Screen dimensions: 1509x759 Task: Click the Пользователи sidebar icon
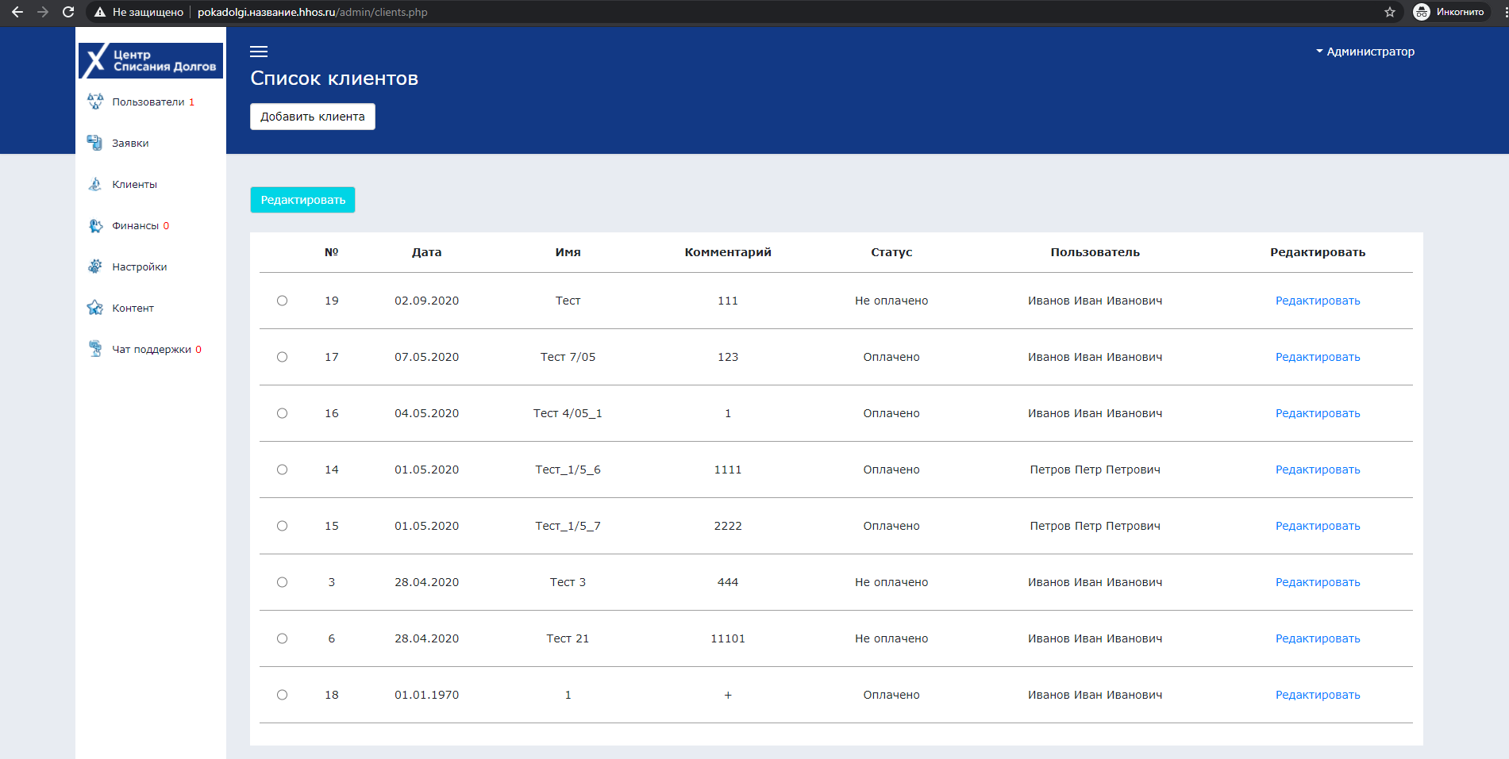pos(95,102)
